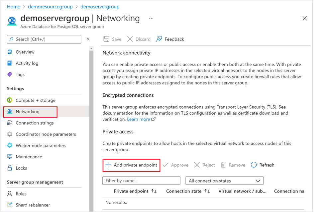The image size is (332, 212).
Task: Open the Learn more link
Action: point(139,119)
